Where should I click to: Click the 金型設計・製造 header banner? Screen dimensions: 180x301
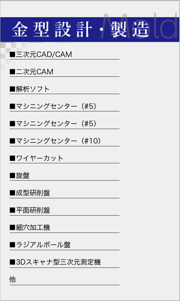90,29
